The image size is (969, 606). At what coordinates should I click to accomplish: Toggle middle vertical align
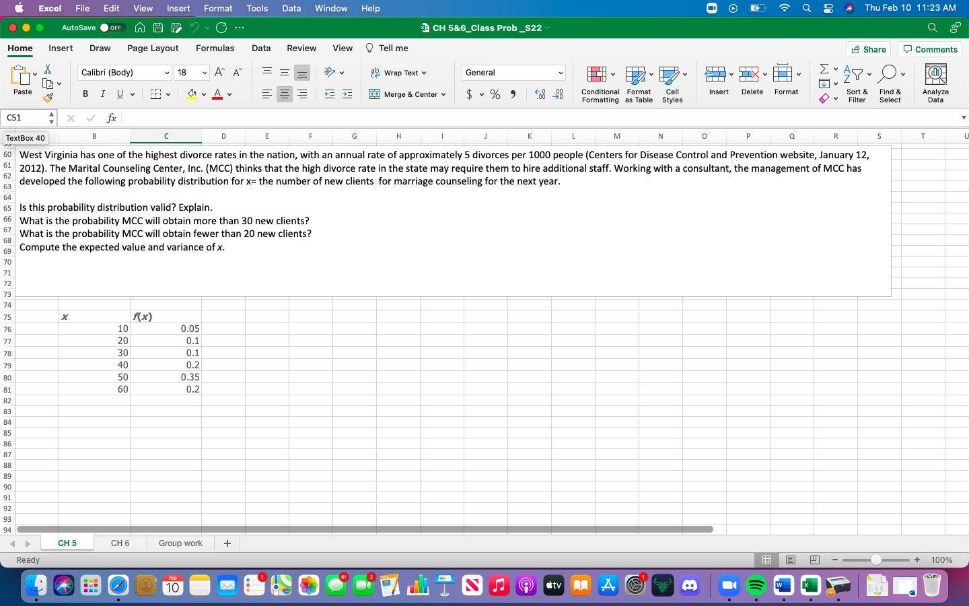pyautogui.click(x=285, y=72)
